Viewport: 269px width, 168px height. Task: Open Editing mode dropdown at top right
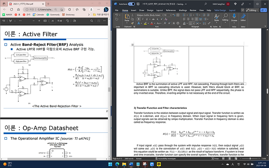point(252,10)
